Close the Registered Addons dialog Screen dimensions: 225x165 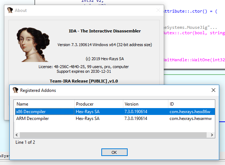coord(213,90)
